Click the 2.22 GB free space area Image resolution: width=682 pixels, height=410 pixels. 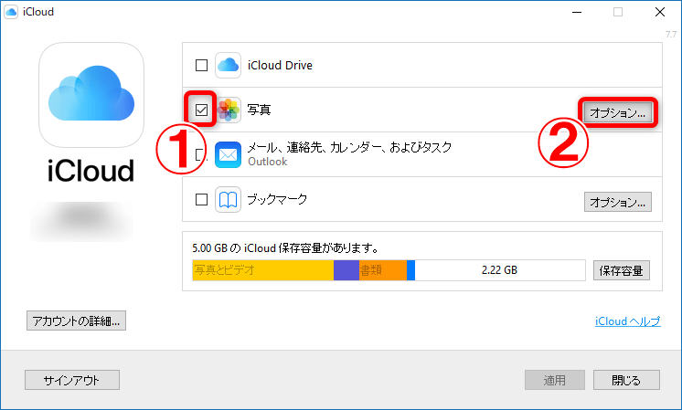pos(499,270)
